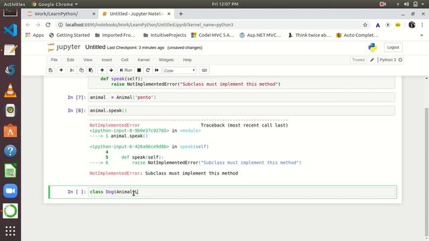This screenshot has height=241, width=429.
Task: Launch VLC media player from the dock
Action: [x=11, y=90]
